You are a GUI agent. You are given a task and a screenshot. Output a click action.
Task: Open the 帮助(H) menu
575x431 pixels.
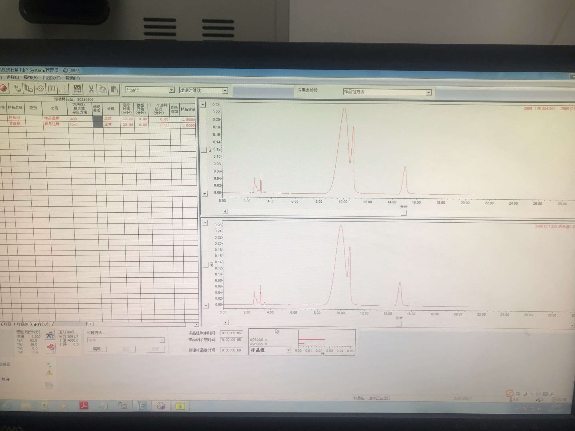[72, 78]
